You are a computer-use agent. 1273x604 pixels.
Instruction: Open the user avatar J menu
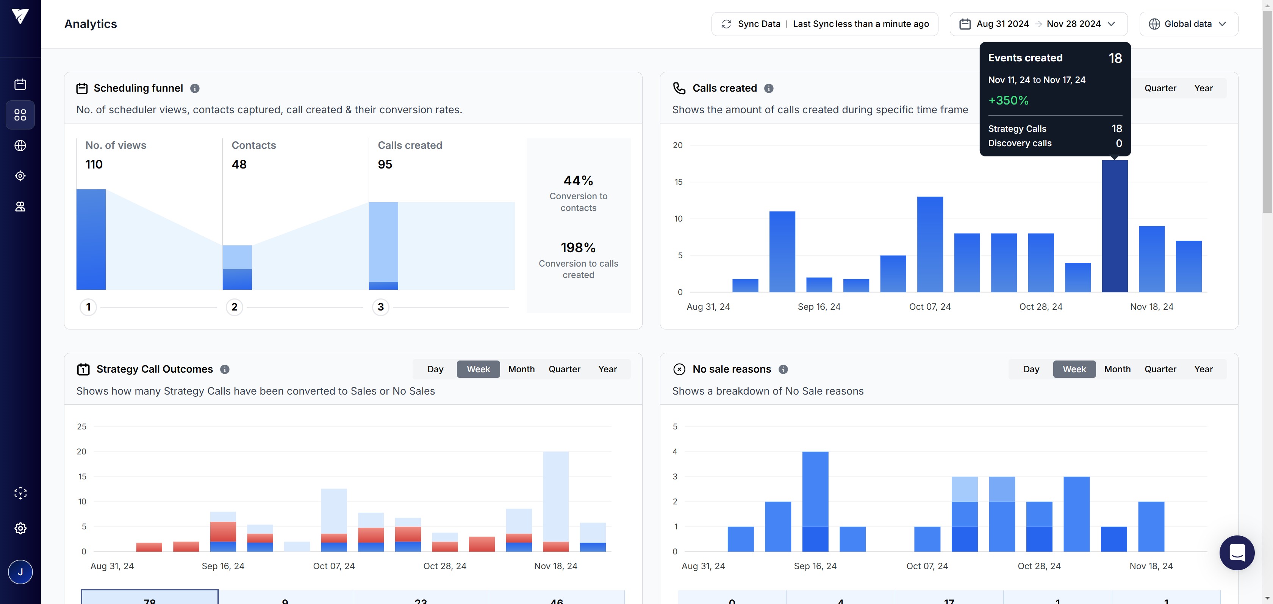(x=20, y=572)
